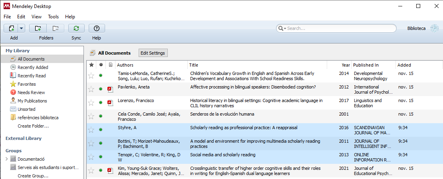Open the View menu
Image resolution: width=443 pixels, height=179 pixels.
coord(36,17)
